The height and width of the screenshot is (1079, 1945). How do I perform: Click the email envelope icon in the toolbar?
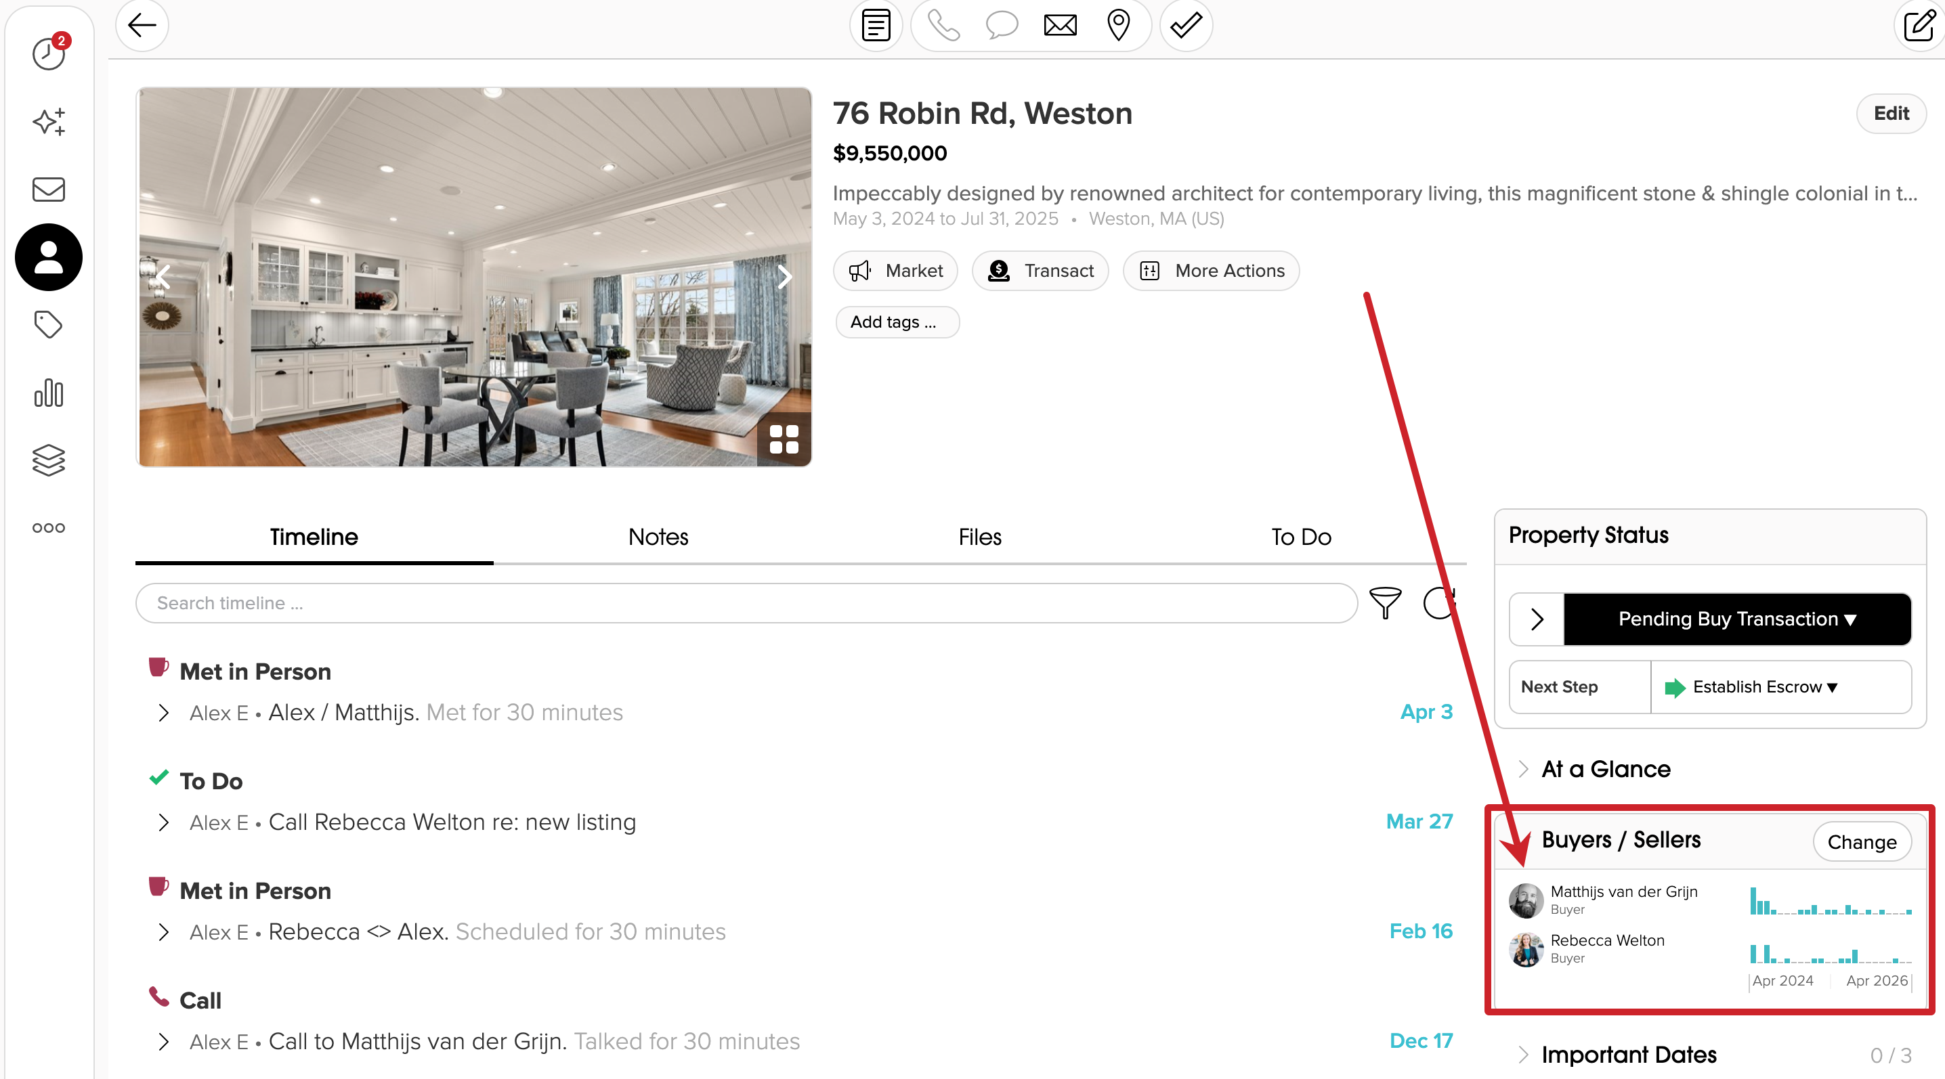click(1060, 25)
